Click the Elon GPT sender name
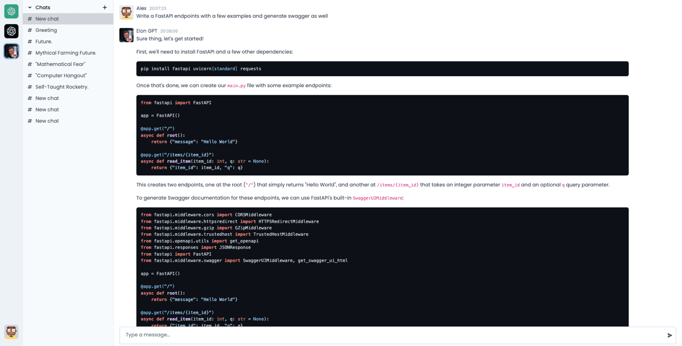This screenshot has height=346, width=682. pyautogui.click(x=146, y=30)
